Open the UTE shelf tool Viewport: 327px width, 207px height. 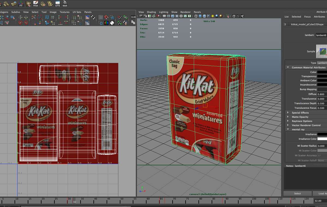pos(57,4)
